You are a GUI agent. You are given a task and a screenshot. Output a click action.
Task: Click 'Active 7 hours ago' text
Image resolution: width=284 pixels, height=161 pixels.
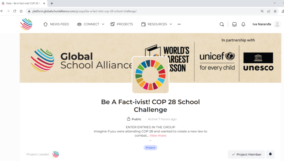[x=162, y=119]
